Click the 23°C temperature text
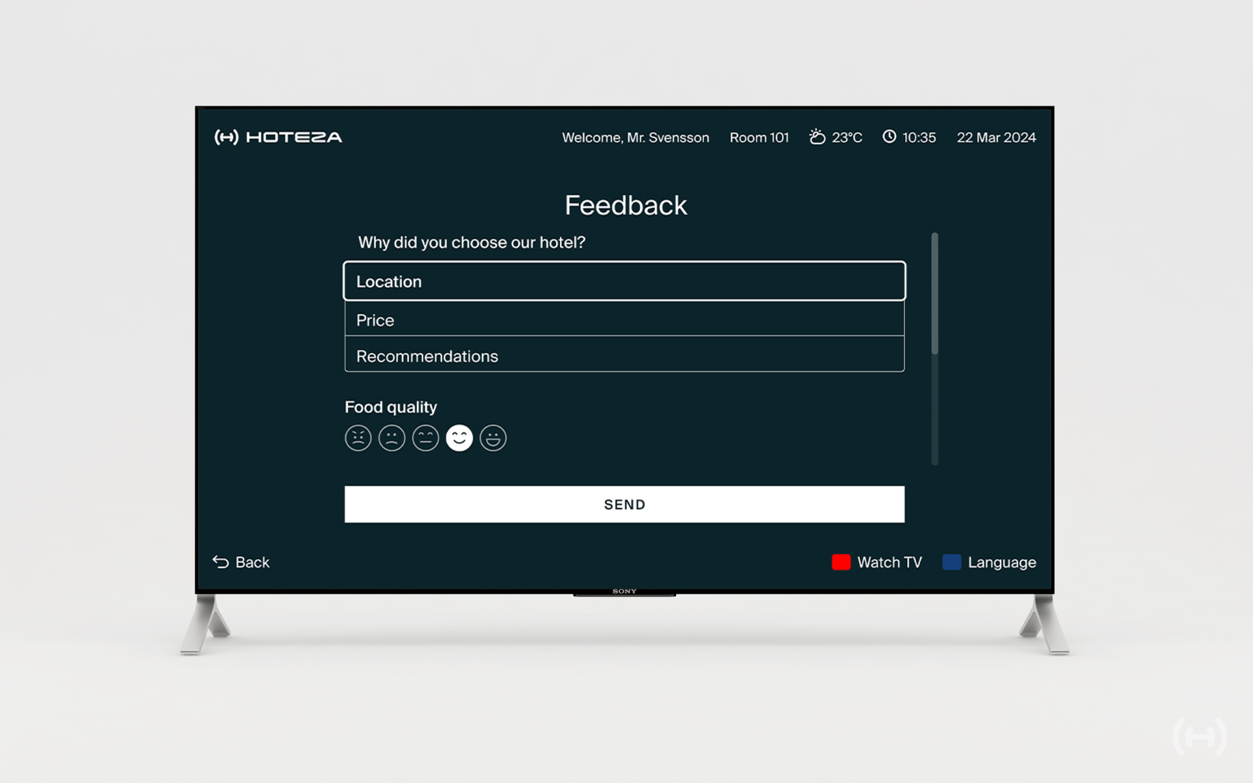The height and width of the screenshot is (783, 1253). [847, 138]
